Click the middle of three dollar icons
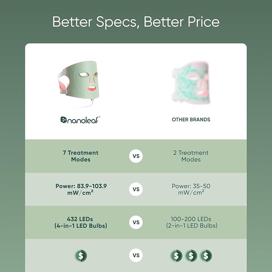Image resolution: width=272 pixels, height=272 pixels. 191,256
